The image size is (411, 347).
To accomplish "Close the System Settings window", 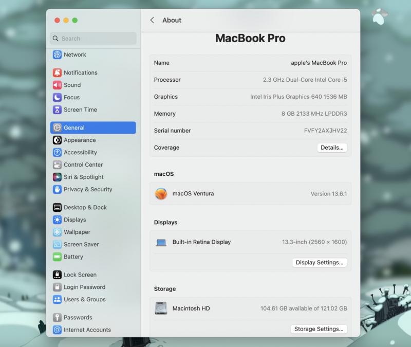I will coord(57,20).
